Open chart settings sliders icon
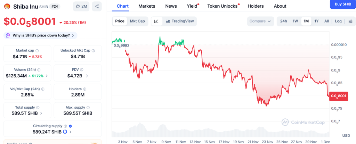Viewport: 356px width, 144px height. pos(350,21)
